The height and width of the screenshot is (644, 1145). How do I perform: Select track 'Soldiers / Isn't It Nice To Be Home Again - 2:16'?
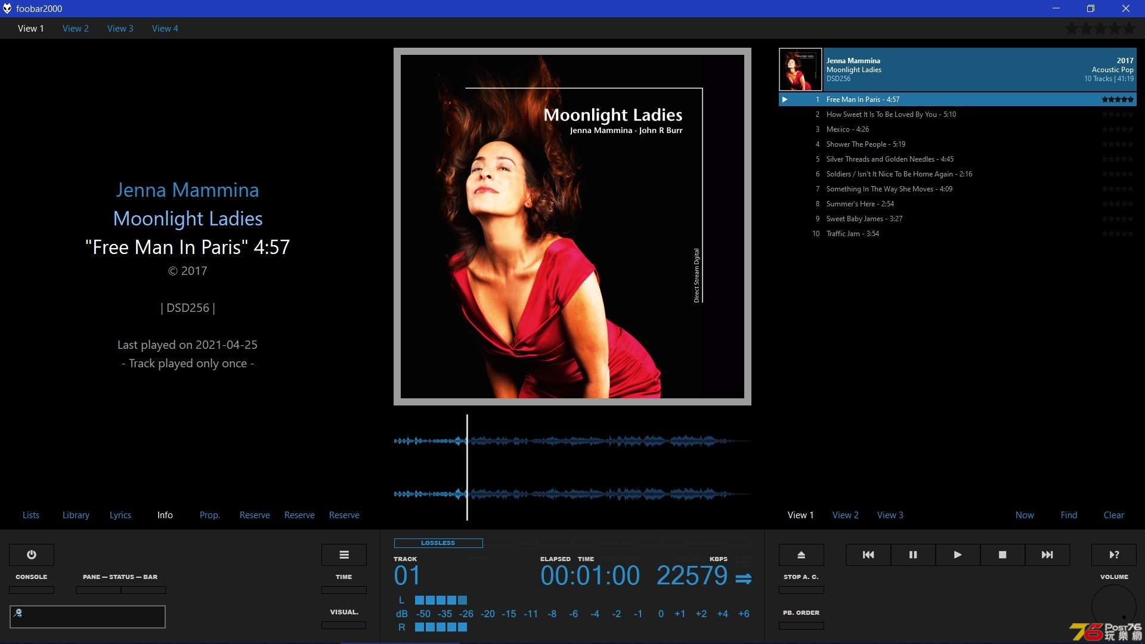(x=958, y=174)
